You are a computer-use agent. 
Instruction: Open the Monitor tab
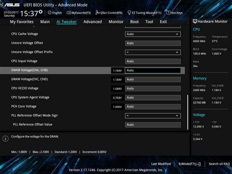116,22
